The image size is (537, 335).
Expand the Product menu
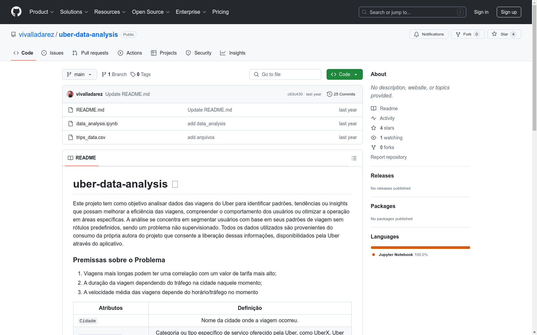click(42, 12)
